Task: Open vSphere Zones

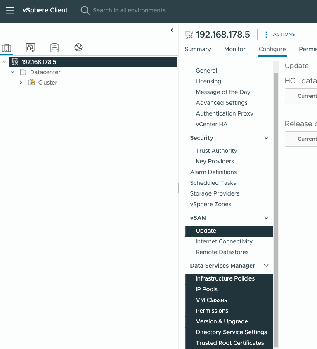Action: 211,204
